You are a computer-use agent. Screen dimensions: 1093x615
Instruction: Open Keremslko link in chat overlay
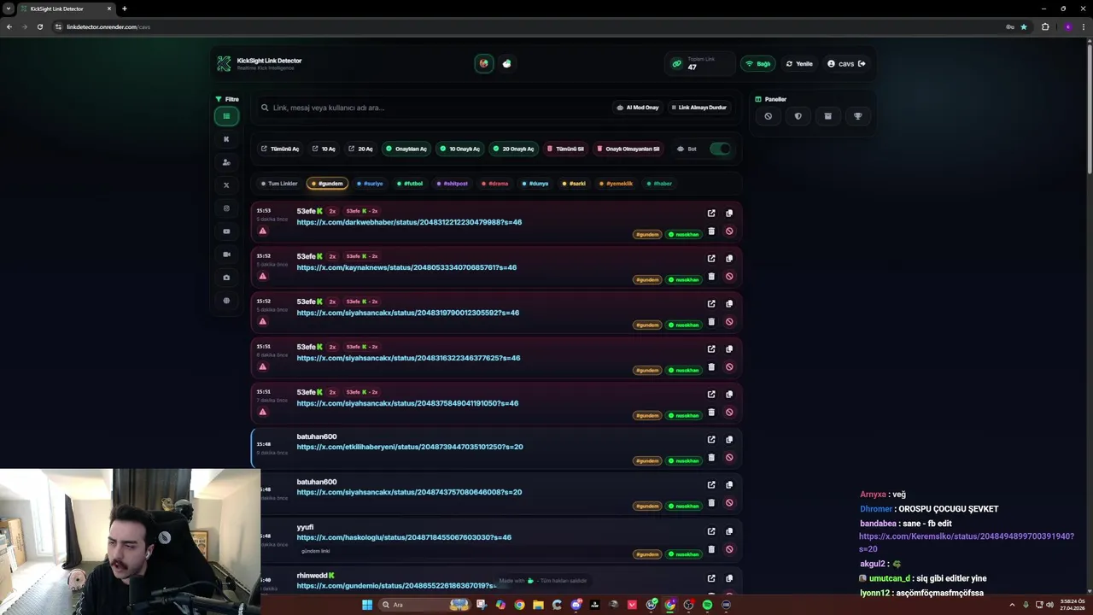[x=967, y=542]
